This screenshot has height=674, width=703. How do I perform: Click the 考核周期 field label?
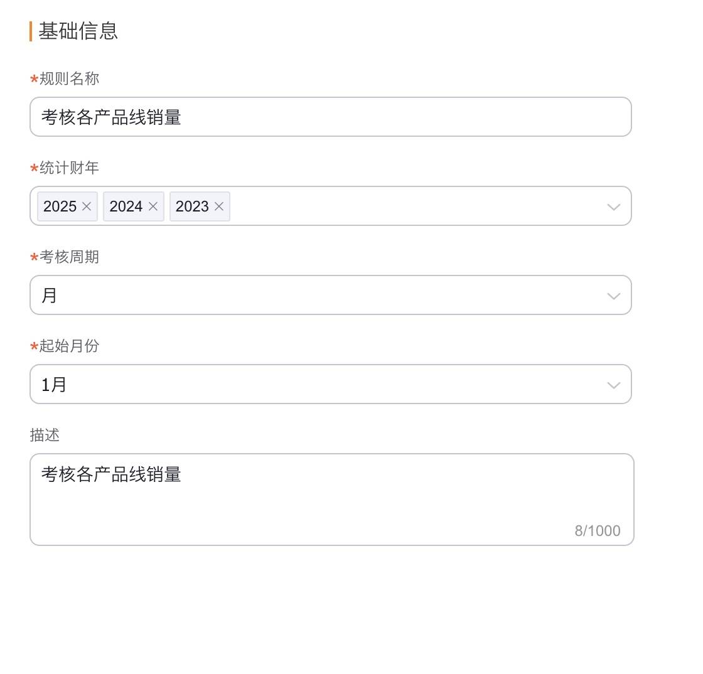coord(69,257)
